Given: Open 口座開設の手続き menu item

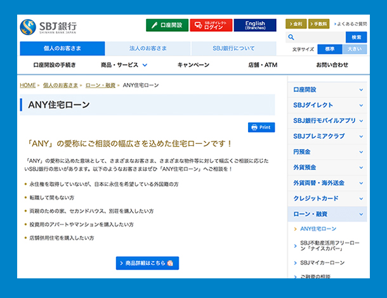Looking at the screenshot, I should click(x=55, y=65).
